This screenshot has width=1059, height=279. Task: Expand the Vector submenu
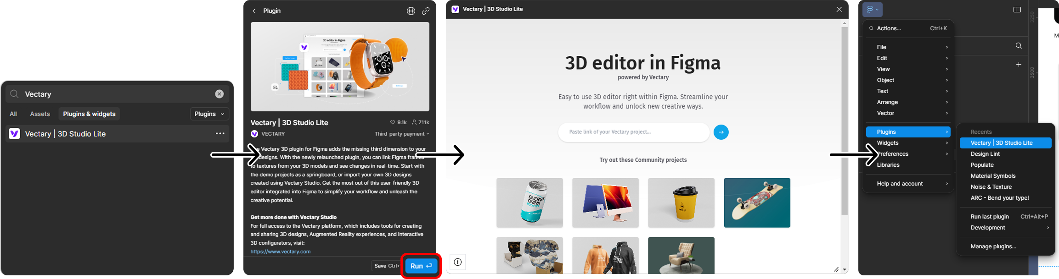point(908,113)
